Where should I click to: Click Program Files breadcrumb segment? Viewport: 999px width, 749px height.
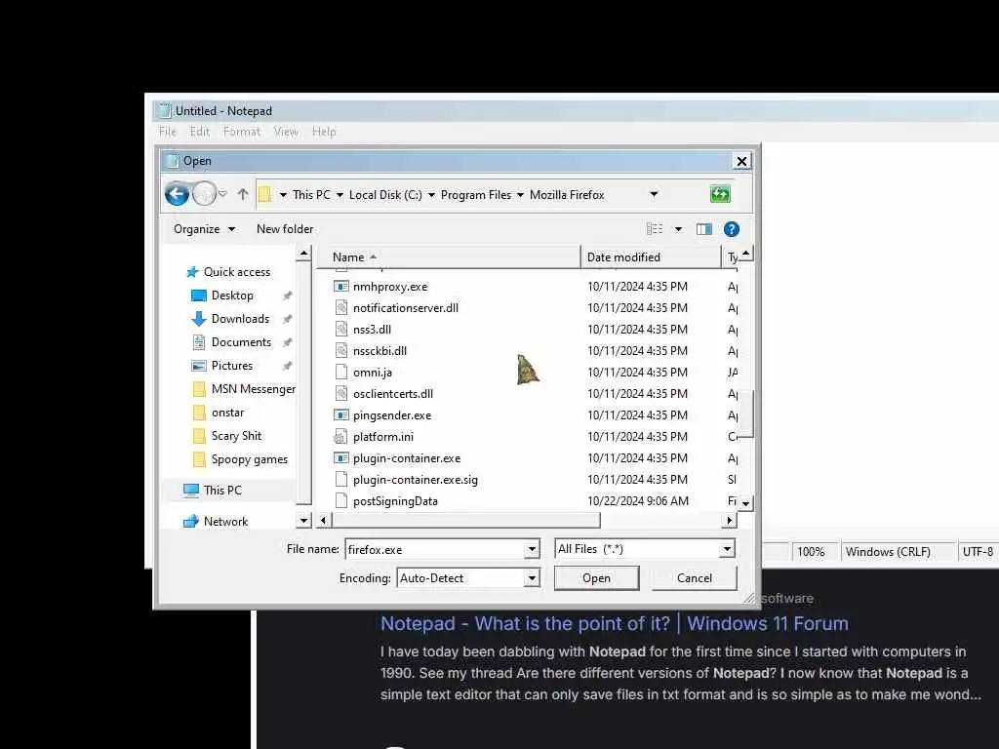pyautogui.click(x=476, y=195)
